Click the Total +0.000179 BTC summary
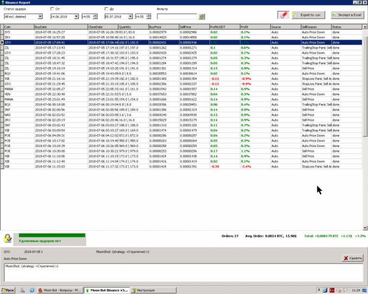 tap(335, 236)
